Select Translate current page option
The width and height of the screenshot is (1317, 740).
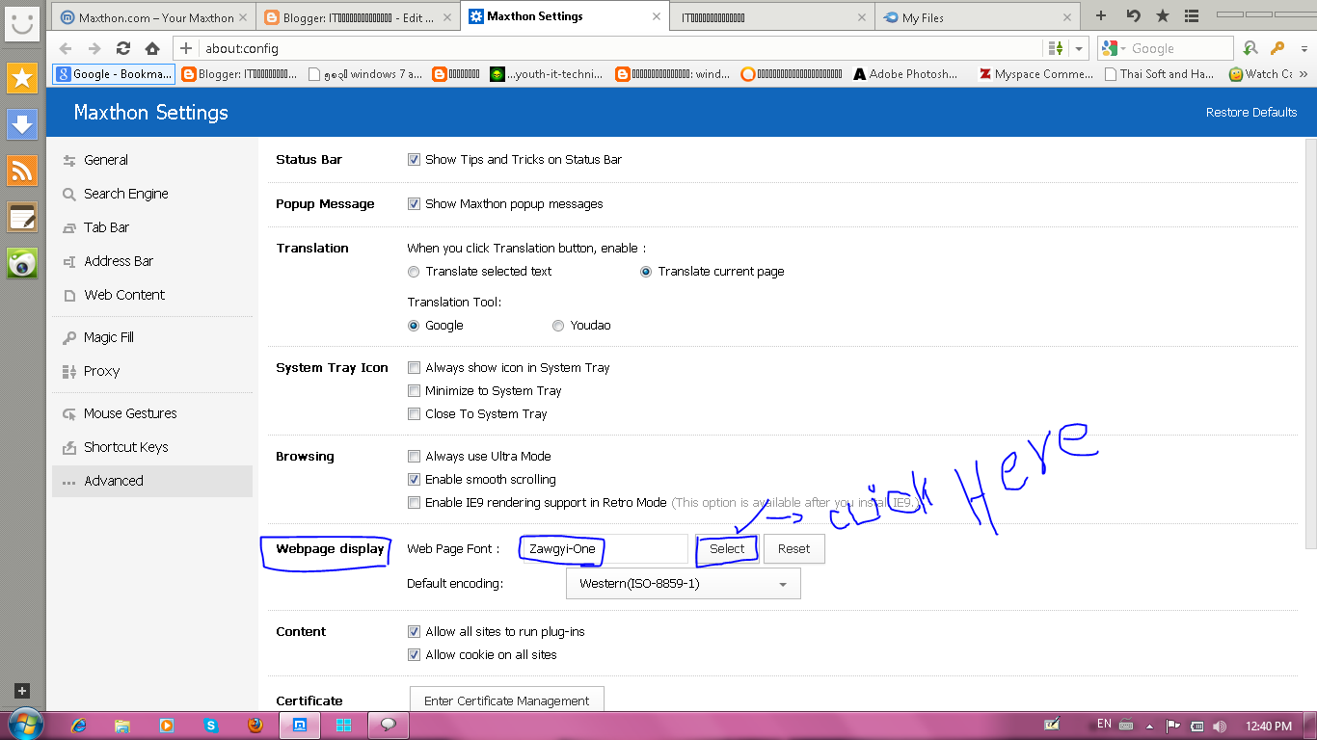(x=646, y=272)
